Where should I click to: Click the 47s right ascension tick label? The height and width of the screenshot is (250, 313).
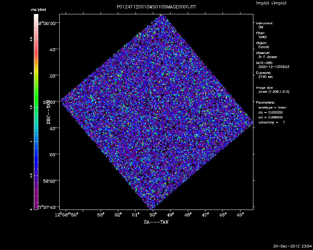[205, 215]
